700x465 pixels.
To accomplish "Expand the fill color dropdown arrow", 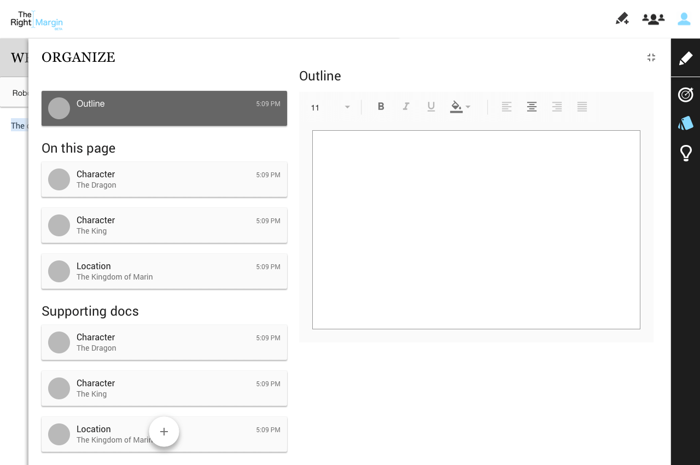I will coord(468,107).
